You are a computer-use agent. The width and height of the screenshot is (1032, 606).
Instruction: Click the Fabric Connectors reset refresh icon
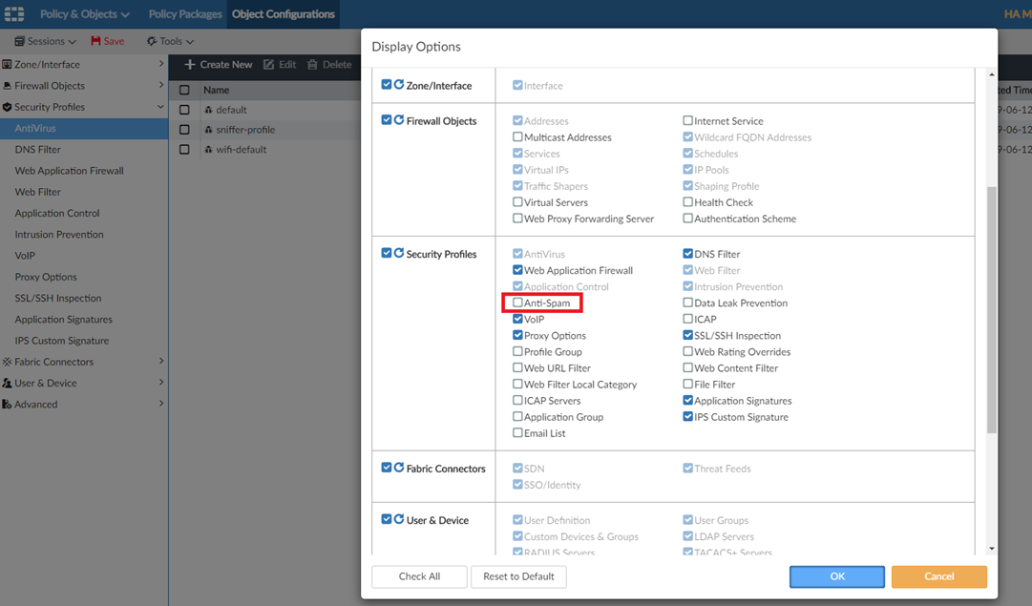tap(399, 469)
